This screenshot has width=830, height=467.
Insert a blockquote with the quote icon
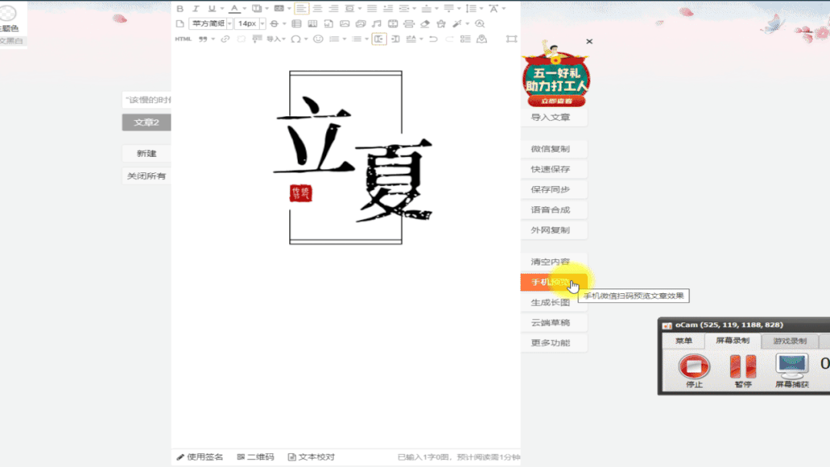pos(203,39)
